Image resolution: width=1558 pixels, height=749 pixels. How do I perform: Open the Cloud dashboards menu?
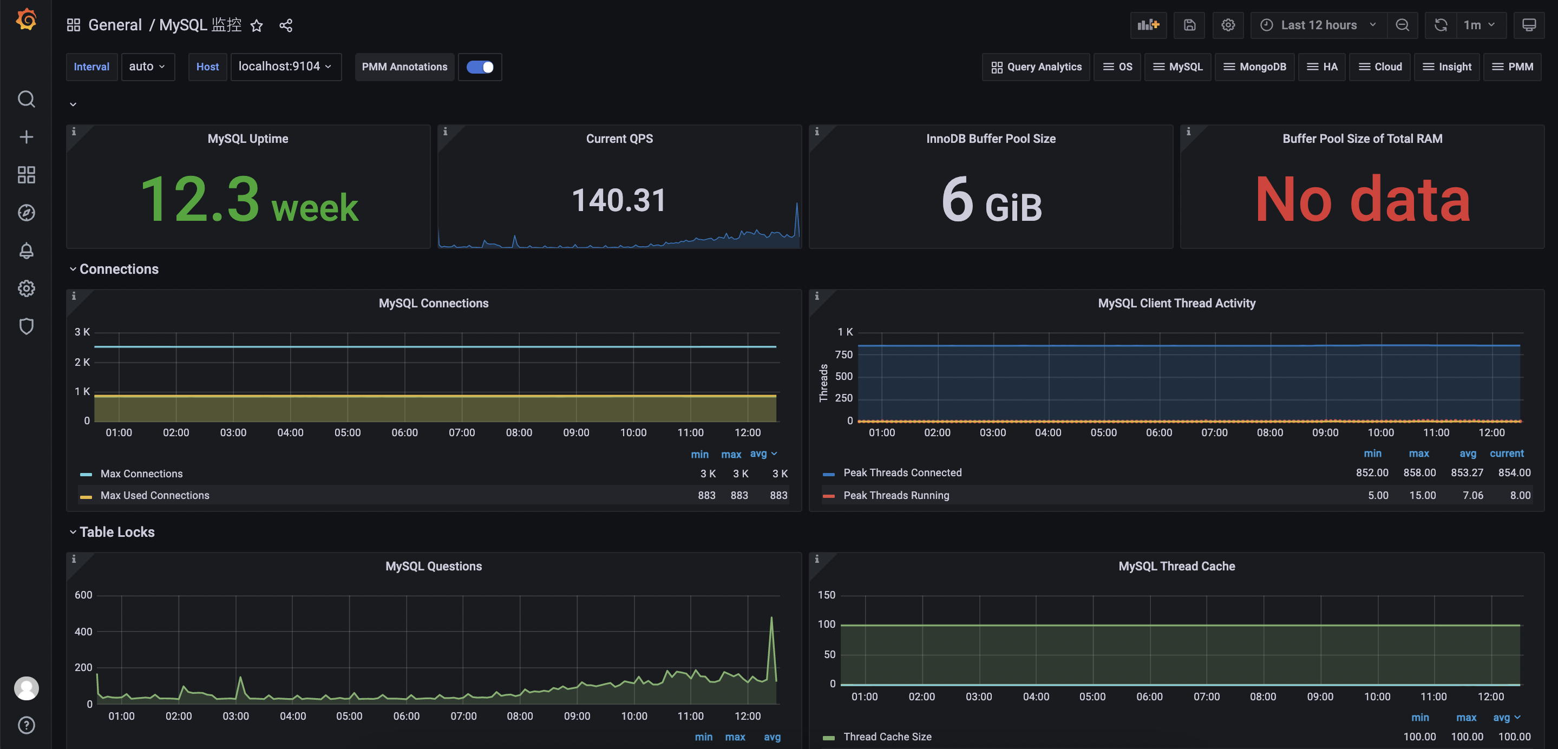tap(1379, 67)
